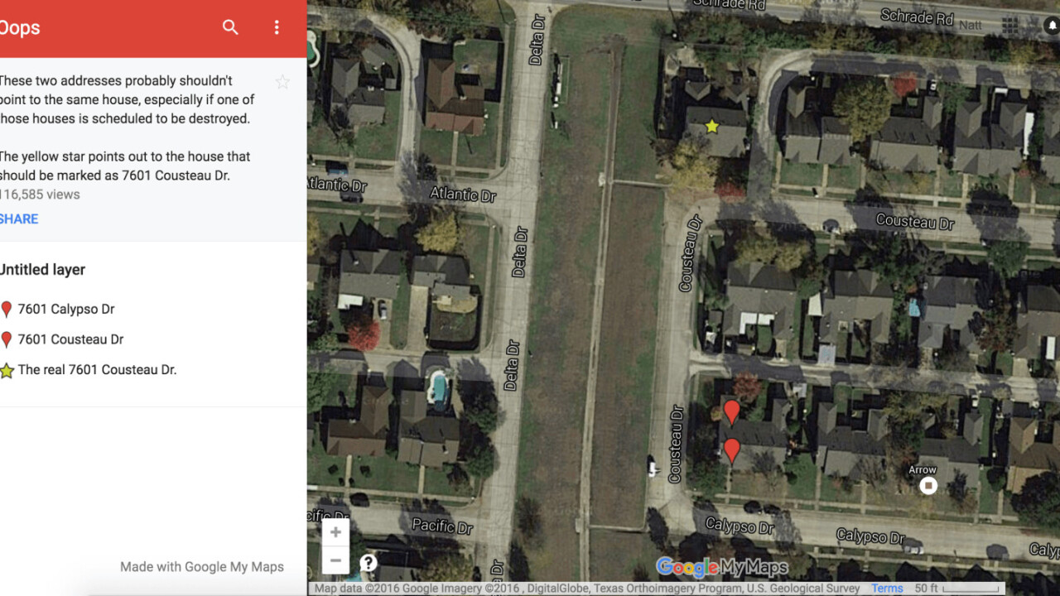Open the three-dot overflow menu

(277, 27)
